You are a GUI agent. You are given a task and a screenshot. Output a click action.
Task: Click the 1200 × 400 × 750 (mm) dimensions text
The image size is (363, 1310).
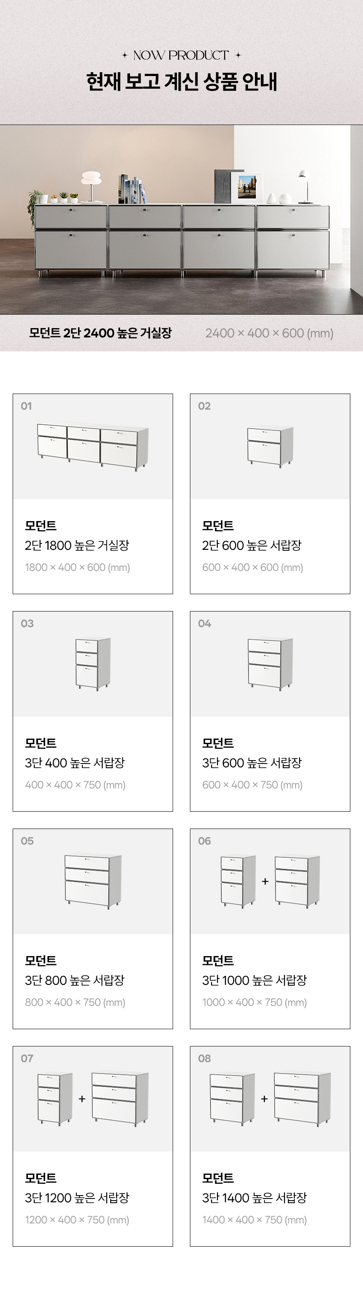point(77,1220)
